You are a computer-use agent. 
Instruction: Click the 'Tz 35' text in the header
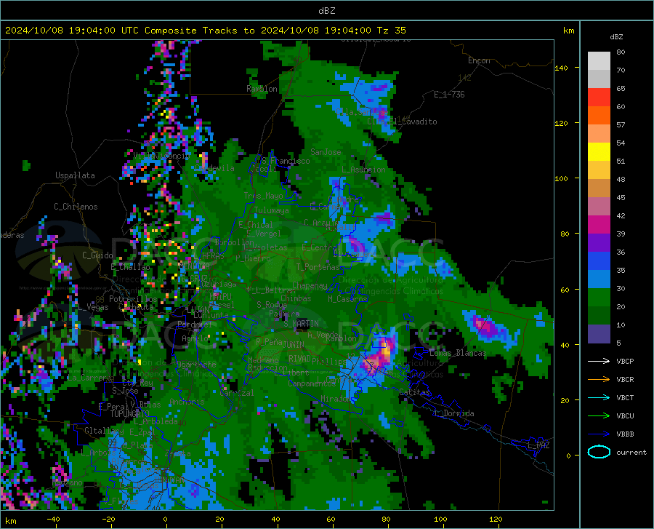(x=391, y=31)
